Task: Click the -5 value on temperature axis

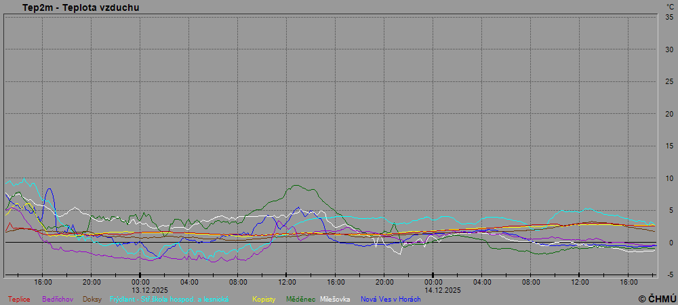Action: 669,274
